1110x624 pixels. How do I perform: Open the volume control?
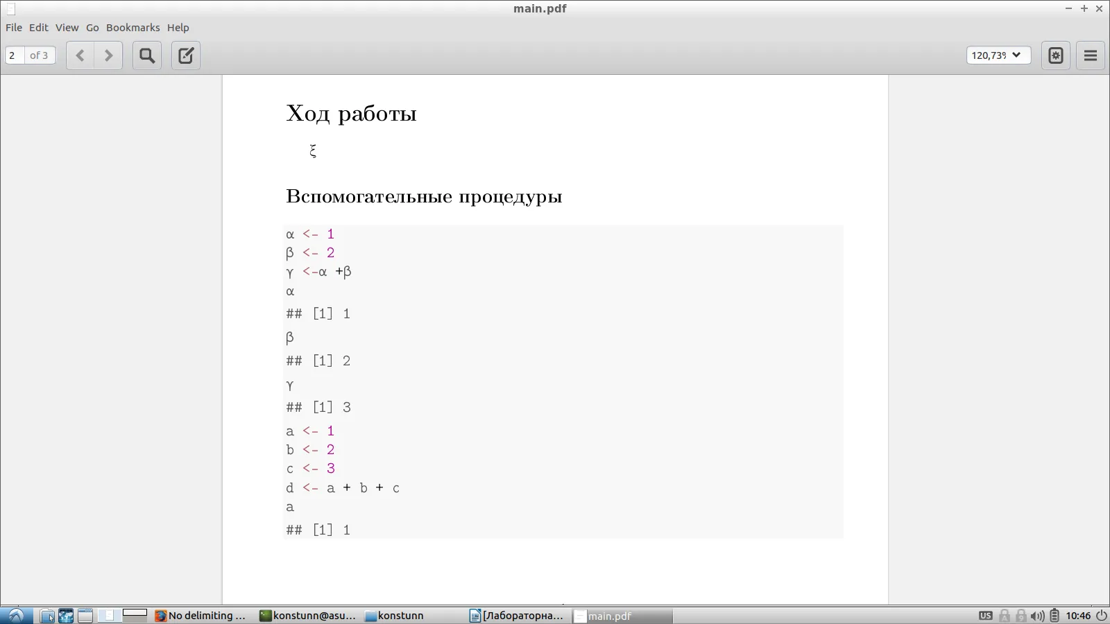(1038, 616)
